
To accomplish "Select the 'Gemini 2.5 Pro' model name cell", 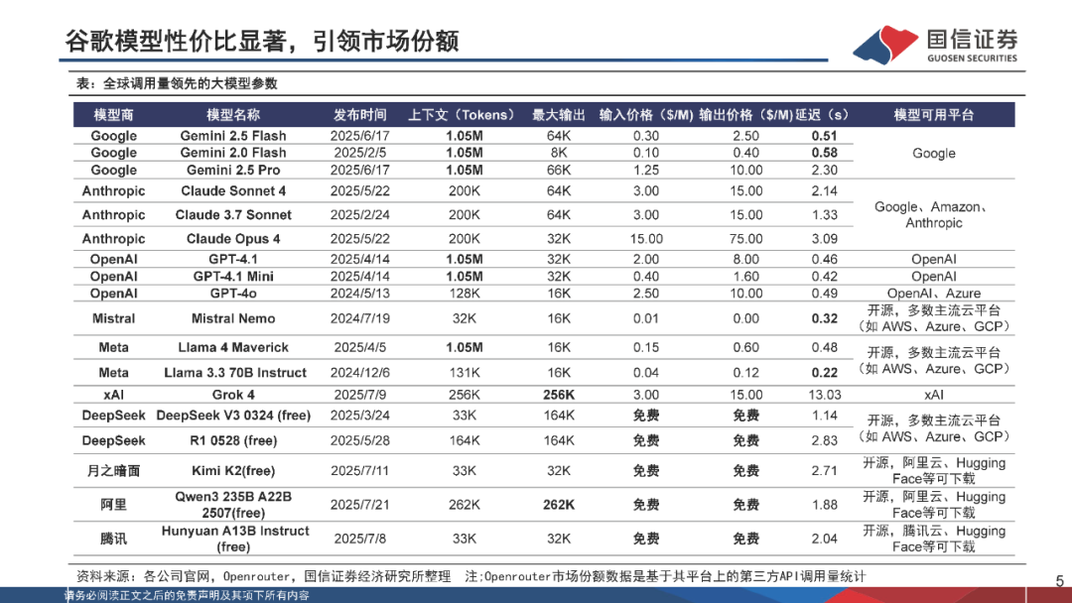I will pos(233,170).
